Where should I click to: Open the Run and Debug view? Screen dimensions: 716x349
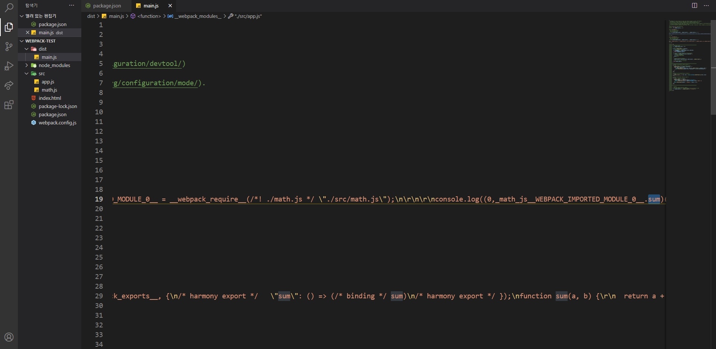pyautogui.click(x=9, y=66)
